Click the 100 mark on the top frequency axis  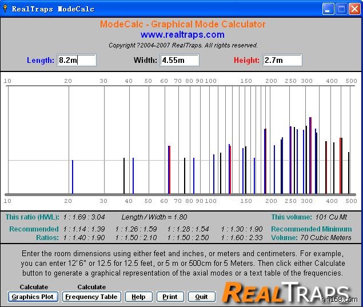coord(210,81)
